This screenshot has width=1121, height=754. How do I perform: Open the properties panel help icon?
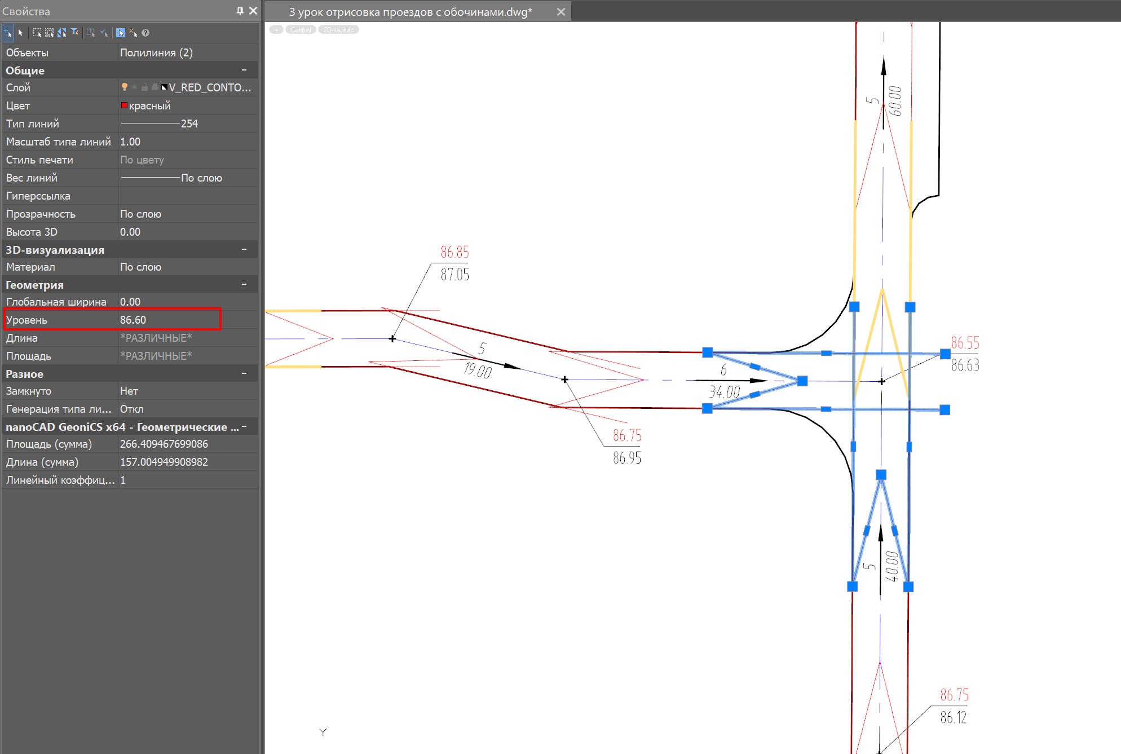tap(145, 33)
